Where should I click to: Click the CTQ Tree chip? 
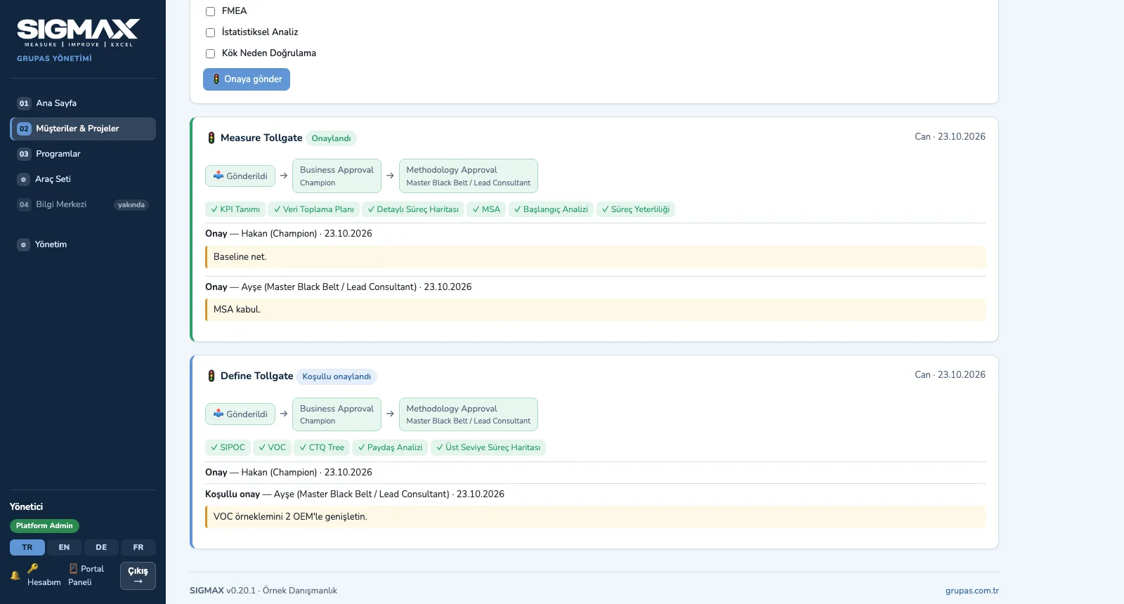322,447
